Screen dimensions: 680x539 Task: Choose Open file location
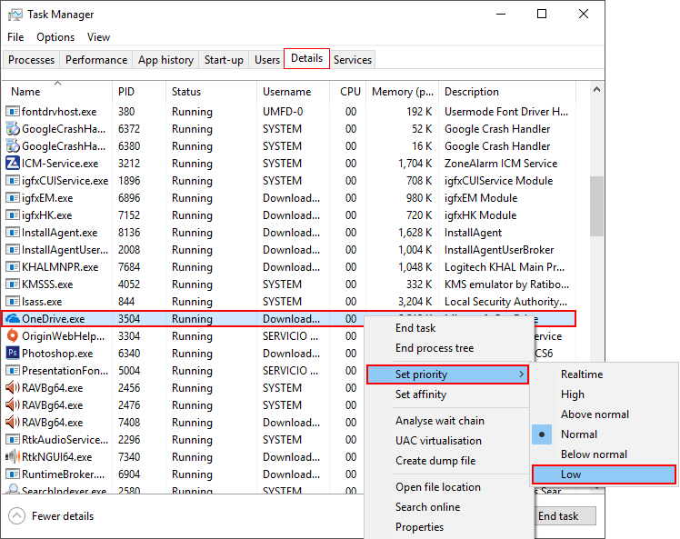pyautogui.click(x=447, y=487)
